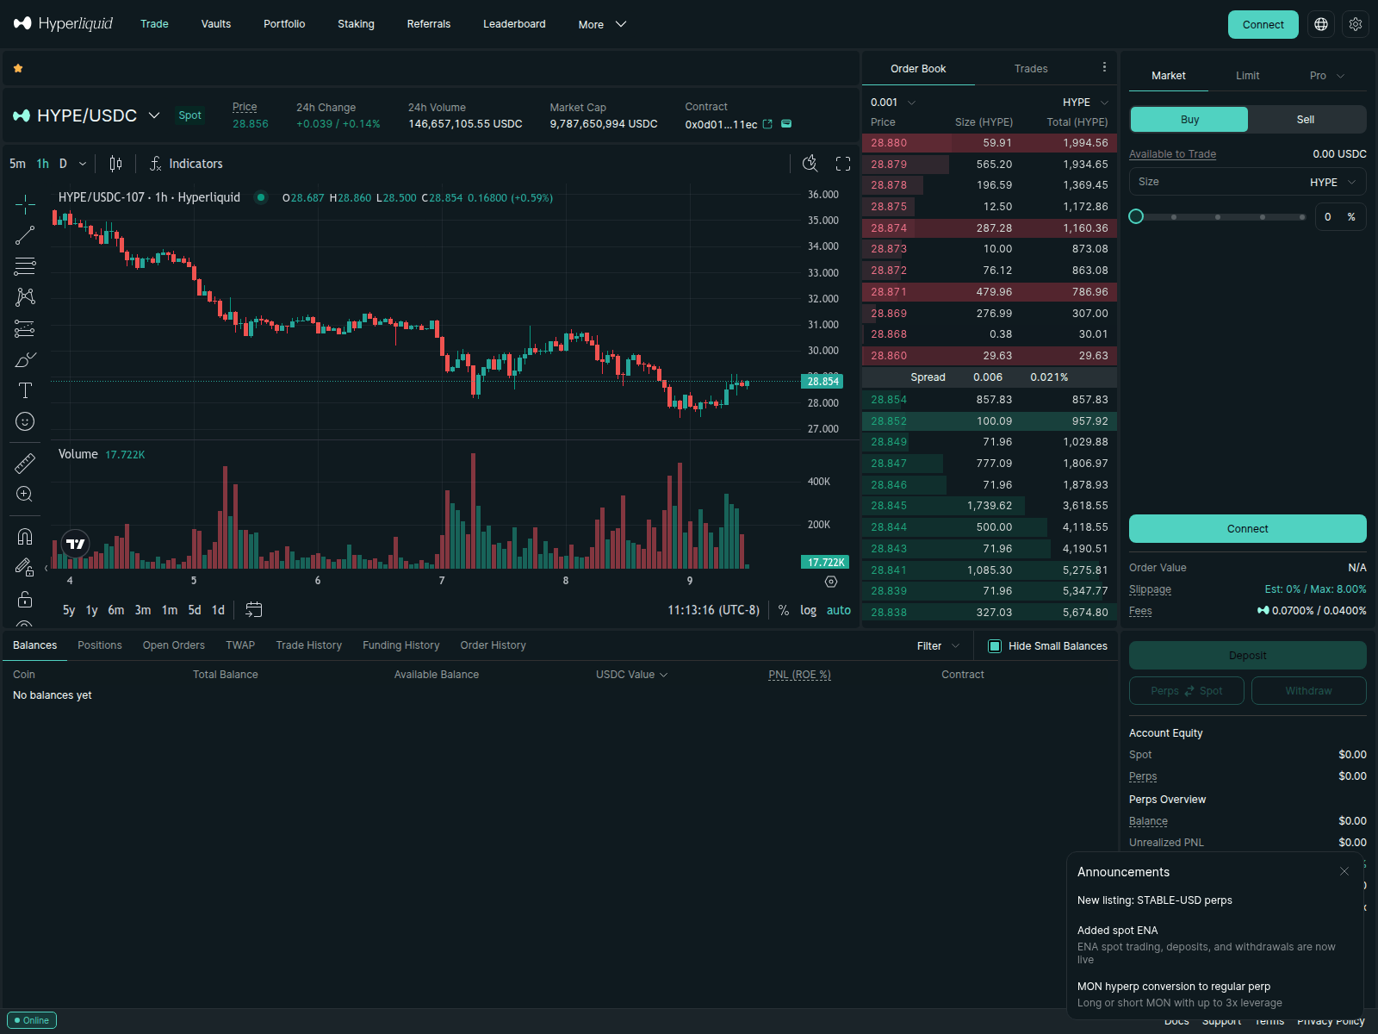The image size is (1378, 1034).
Task: Switch chart interval to D
Action: 63,164
